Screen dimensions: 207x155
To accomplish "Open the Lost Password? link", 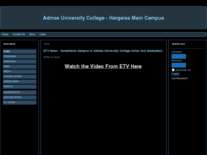I will click(180, 78).
